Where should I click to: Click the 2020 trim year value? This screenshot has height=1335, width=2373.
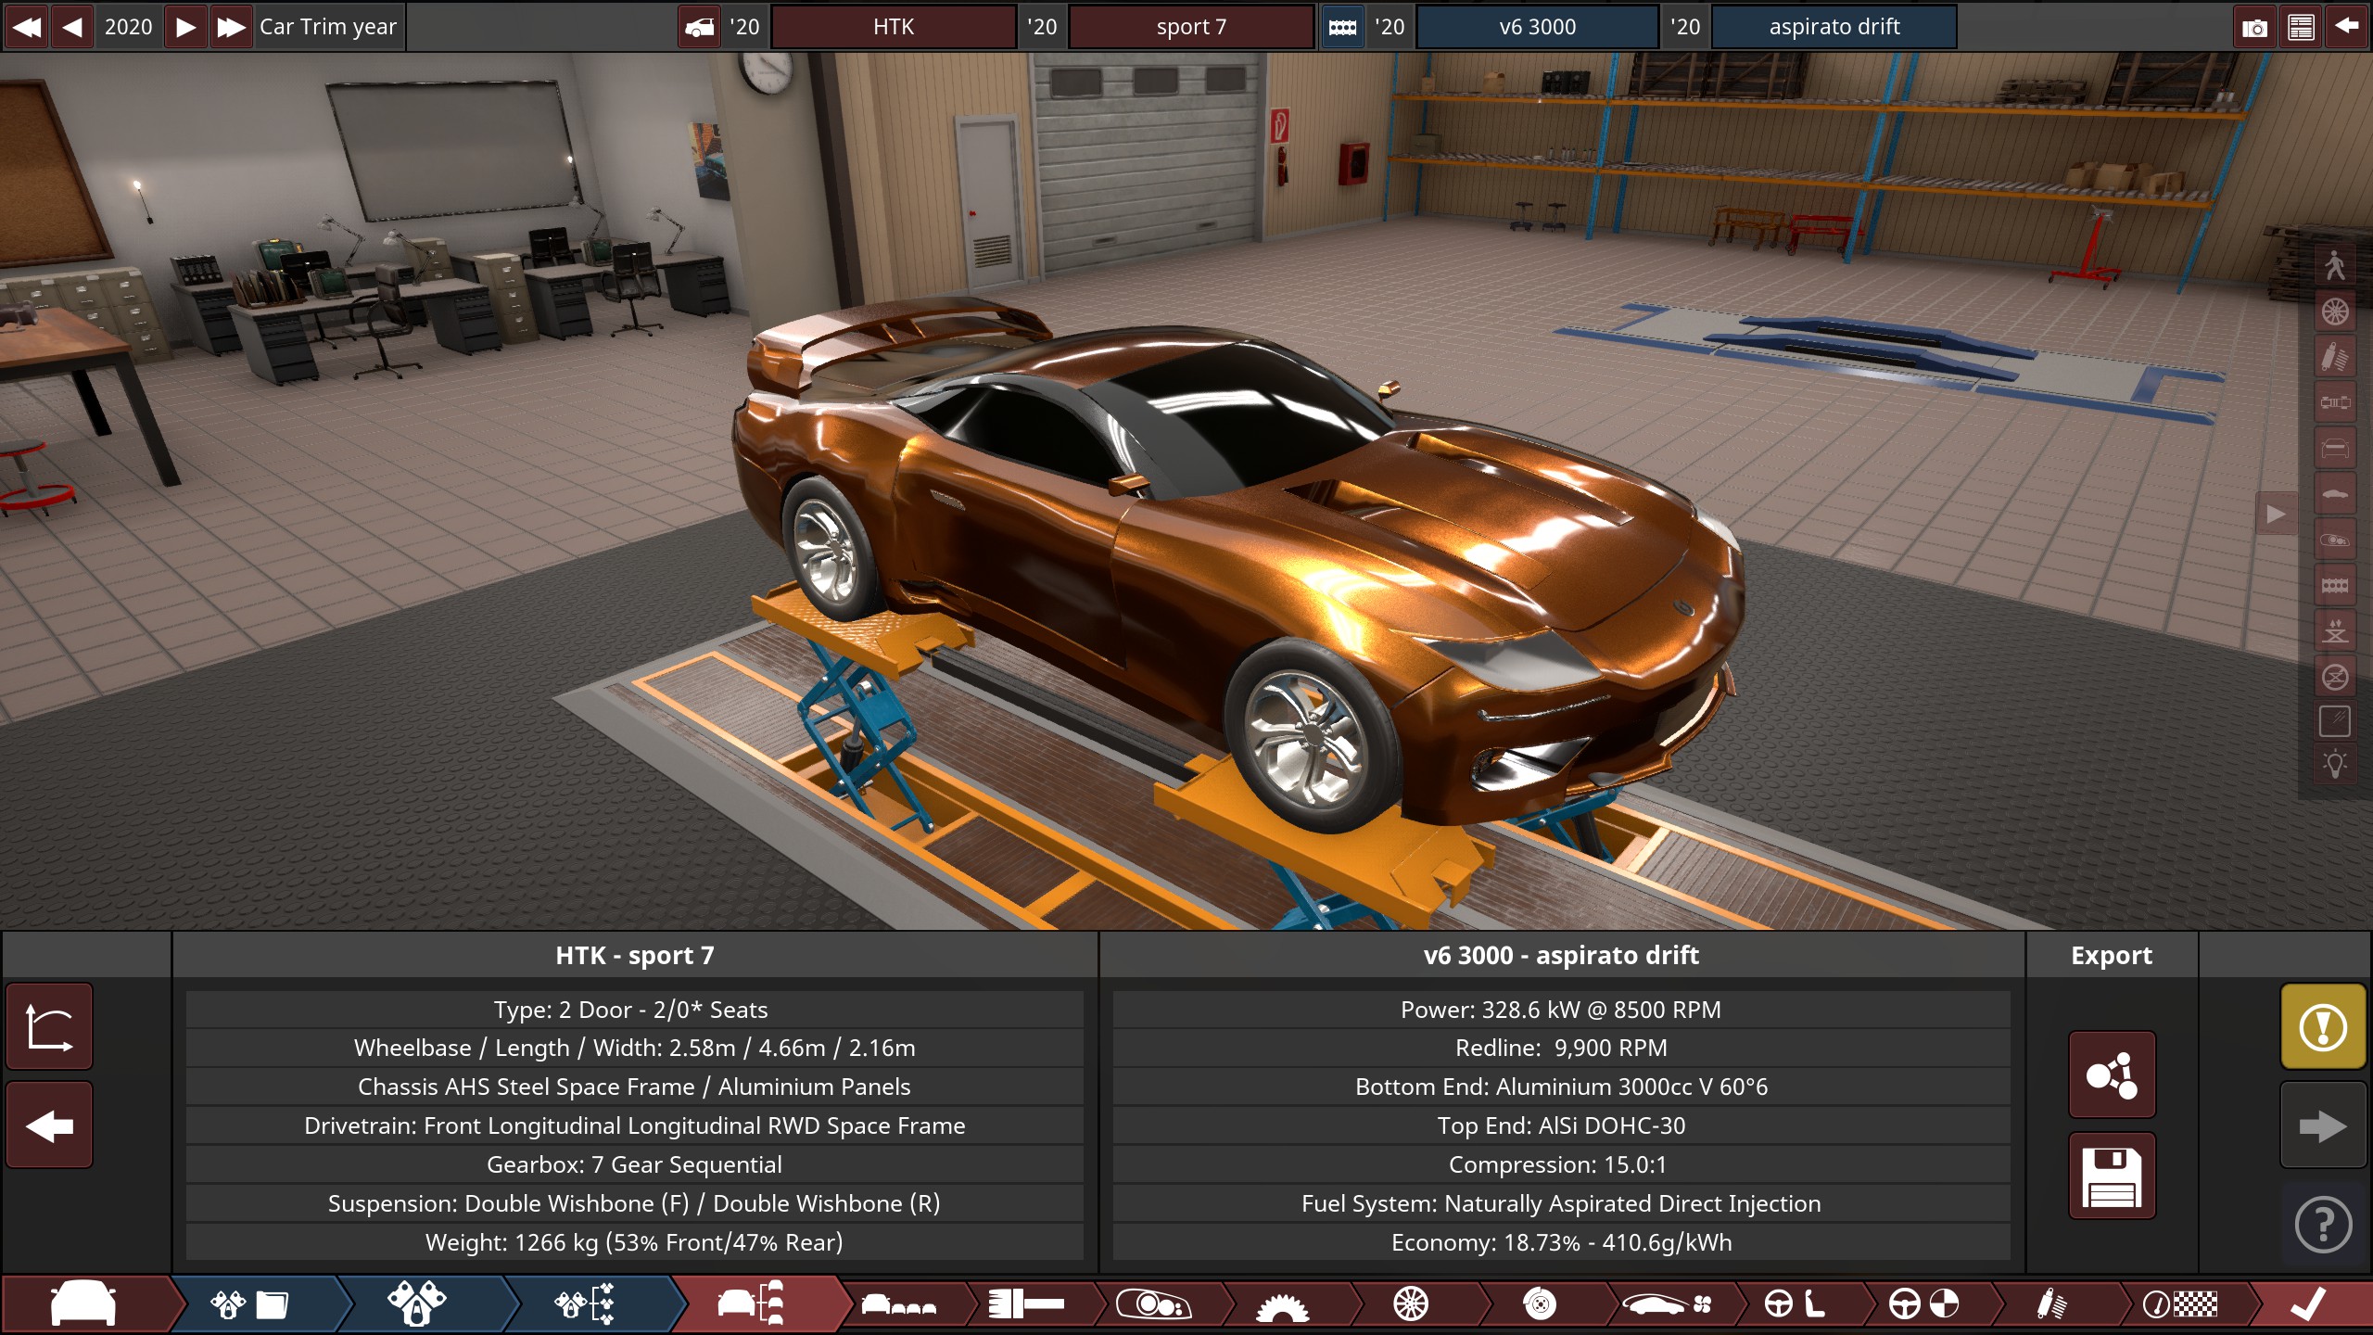tap(129, 27)
